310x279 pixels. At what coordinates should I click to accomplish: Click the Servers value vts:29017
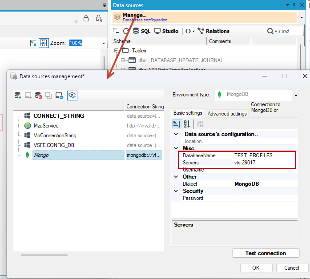pos(264,163)
